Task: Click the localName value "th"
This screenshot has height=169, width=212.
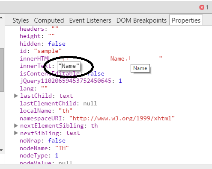Action: click(66, 111)
